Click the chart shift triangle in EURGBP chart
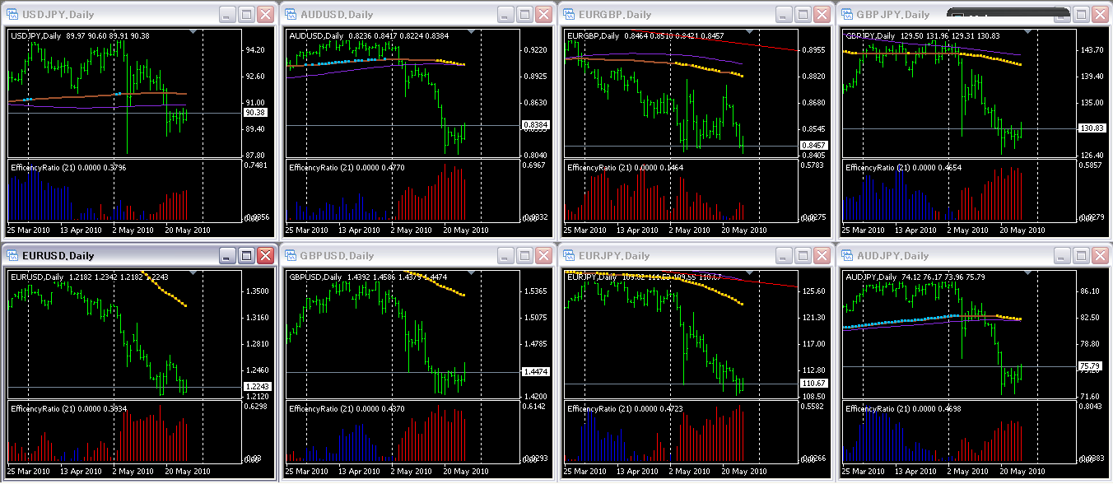 pyautogui.click(x=748, y=32)
